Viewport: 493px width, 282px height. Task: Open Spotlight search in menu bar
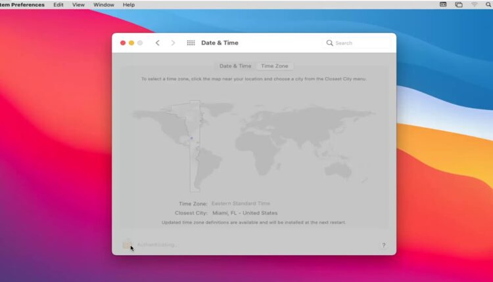tap(488, 5)
